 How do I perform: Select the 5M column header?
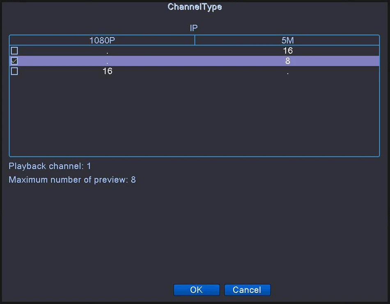(x=287, y=40)
